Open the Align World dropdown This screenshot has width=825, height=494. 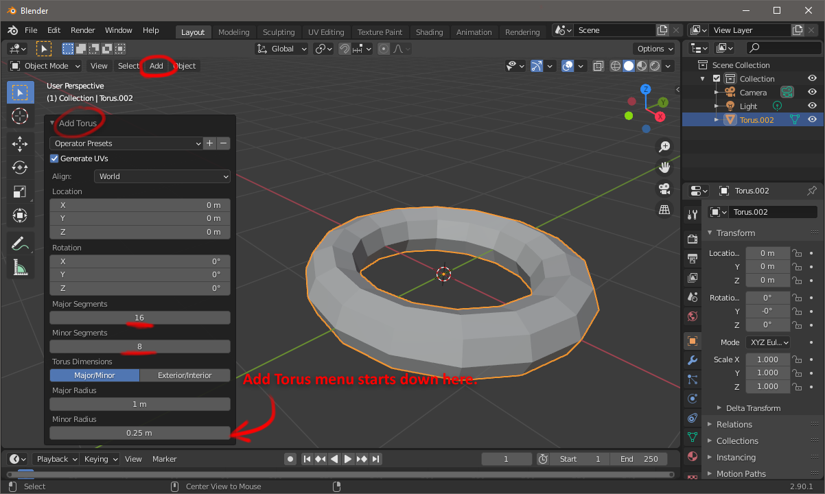[162, 176]
